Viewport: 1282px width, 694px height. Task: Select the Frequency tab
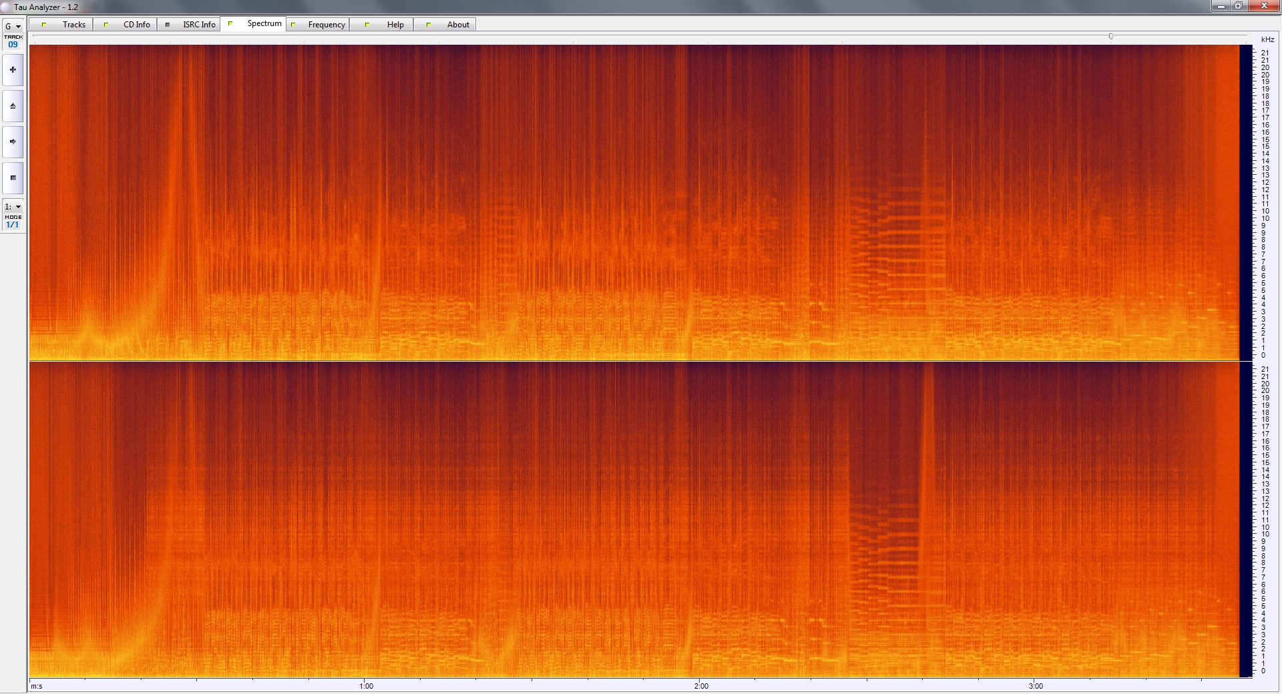pyautogui.click(x=327, y=25)
